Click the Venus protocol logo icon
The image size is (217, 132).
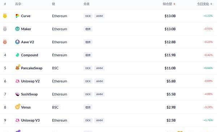(18, 107)
